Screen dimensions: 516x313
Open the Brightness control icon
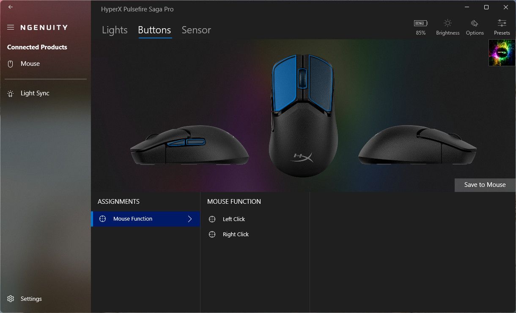[x=447, y=23]
